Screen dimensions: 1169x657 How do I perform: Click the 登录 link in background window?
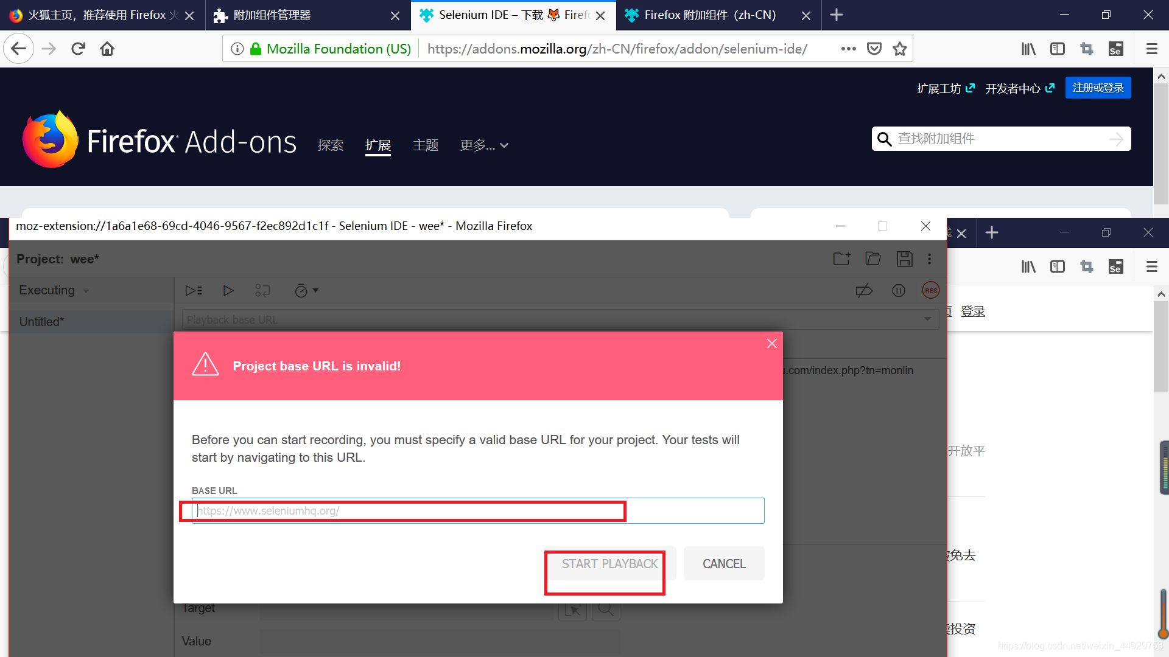[x=973, y=311]
